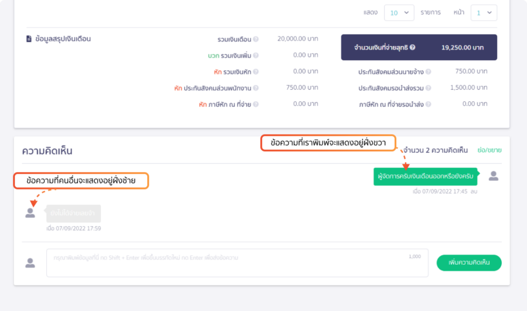The height and width of the screenshot is (311, 527).
Task: Click help icon beside ภาษีหัก ณ ที่จ่ายรอนำส่ง
Action: pos(428,105)
